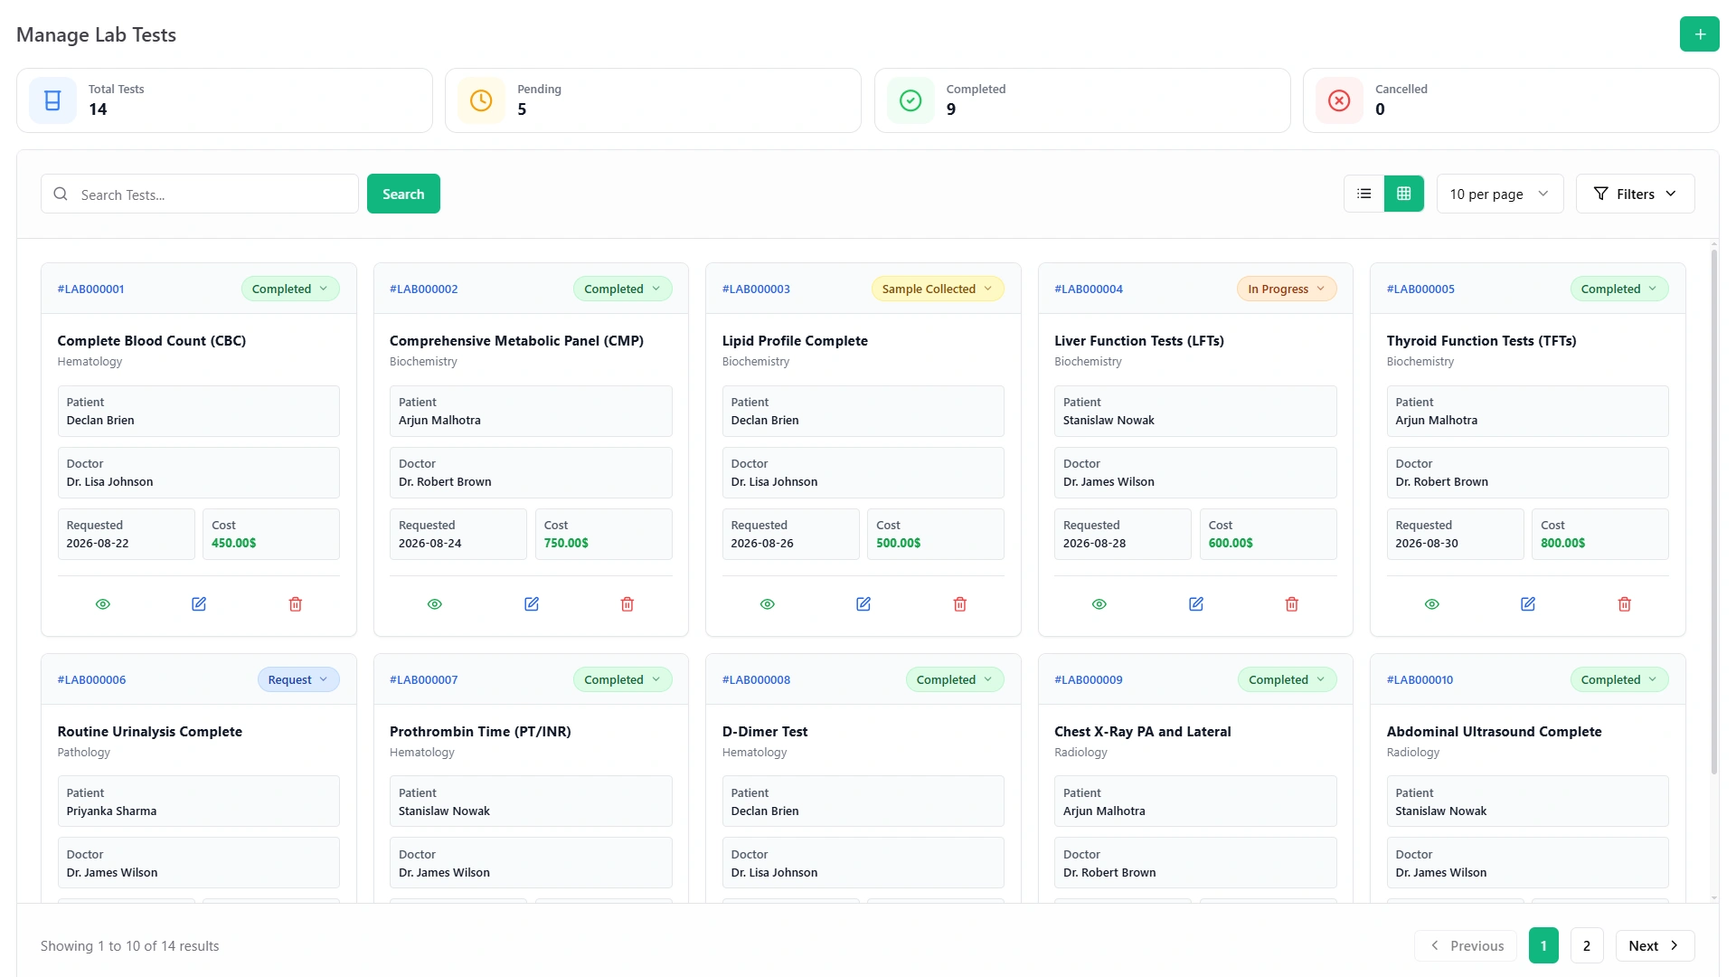Open test ID #LAB000009 link

[x=1089, y=680]
